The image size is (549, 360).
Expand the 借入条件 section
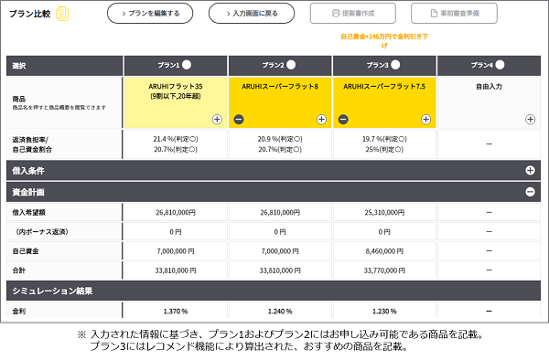[530, 170]
